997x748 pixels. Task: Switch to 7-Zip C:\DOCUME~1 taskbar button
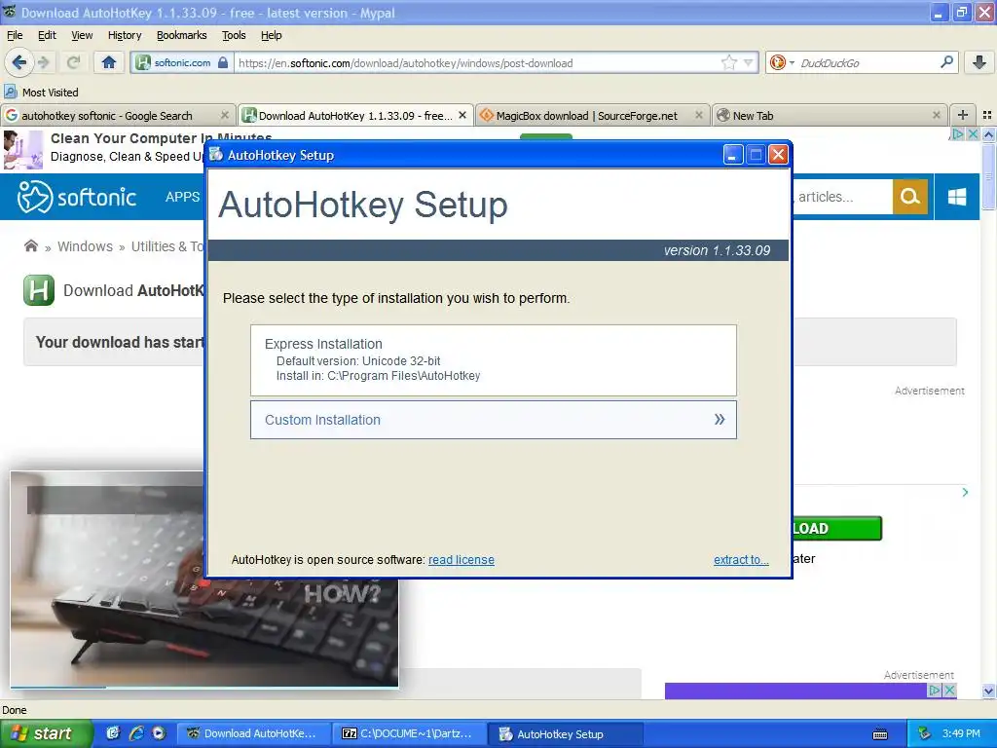(x=410, y=733)
